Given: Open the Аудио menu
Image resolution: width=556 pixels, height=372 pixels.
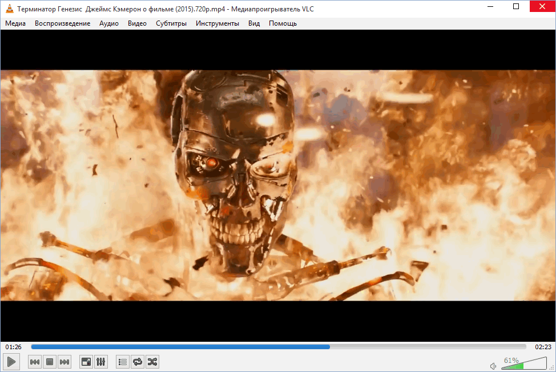Looking at the screenshot, I should (109, 23).
